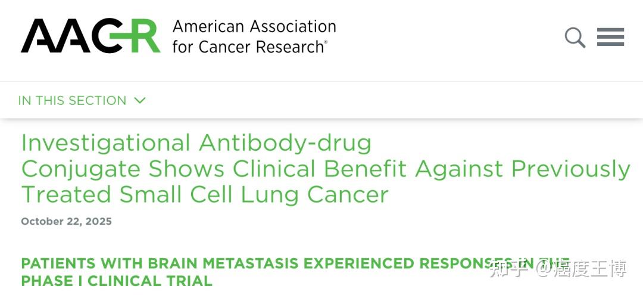The image size is (643, 295).
Task: Click the 'for Cancer Research' text line
Action: pyautogui.click(x=248, y=46)
